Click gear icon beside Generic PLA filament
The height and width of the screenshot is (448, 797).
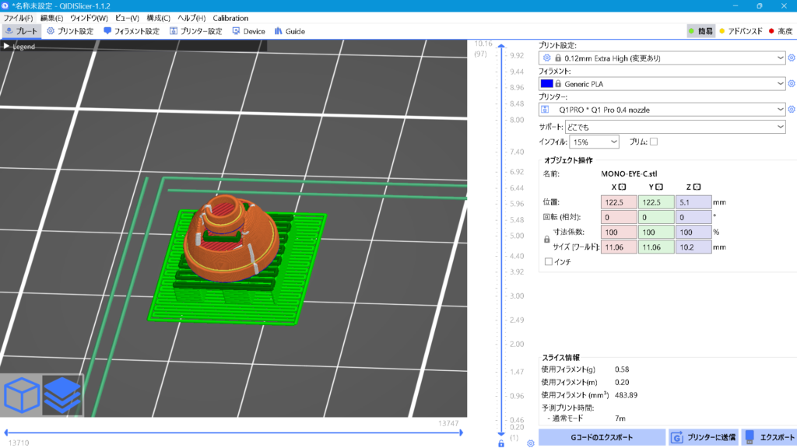coord(792,84)
